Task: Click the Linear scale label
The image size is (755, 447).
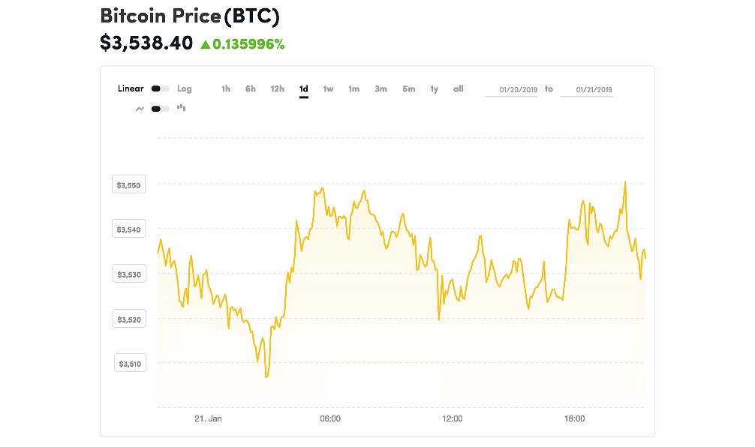Action: [x=131, y=88]
